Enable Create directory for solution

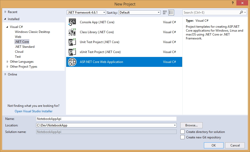point(182,132)
